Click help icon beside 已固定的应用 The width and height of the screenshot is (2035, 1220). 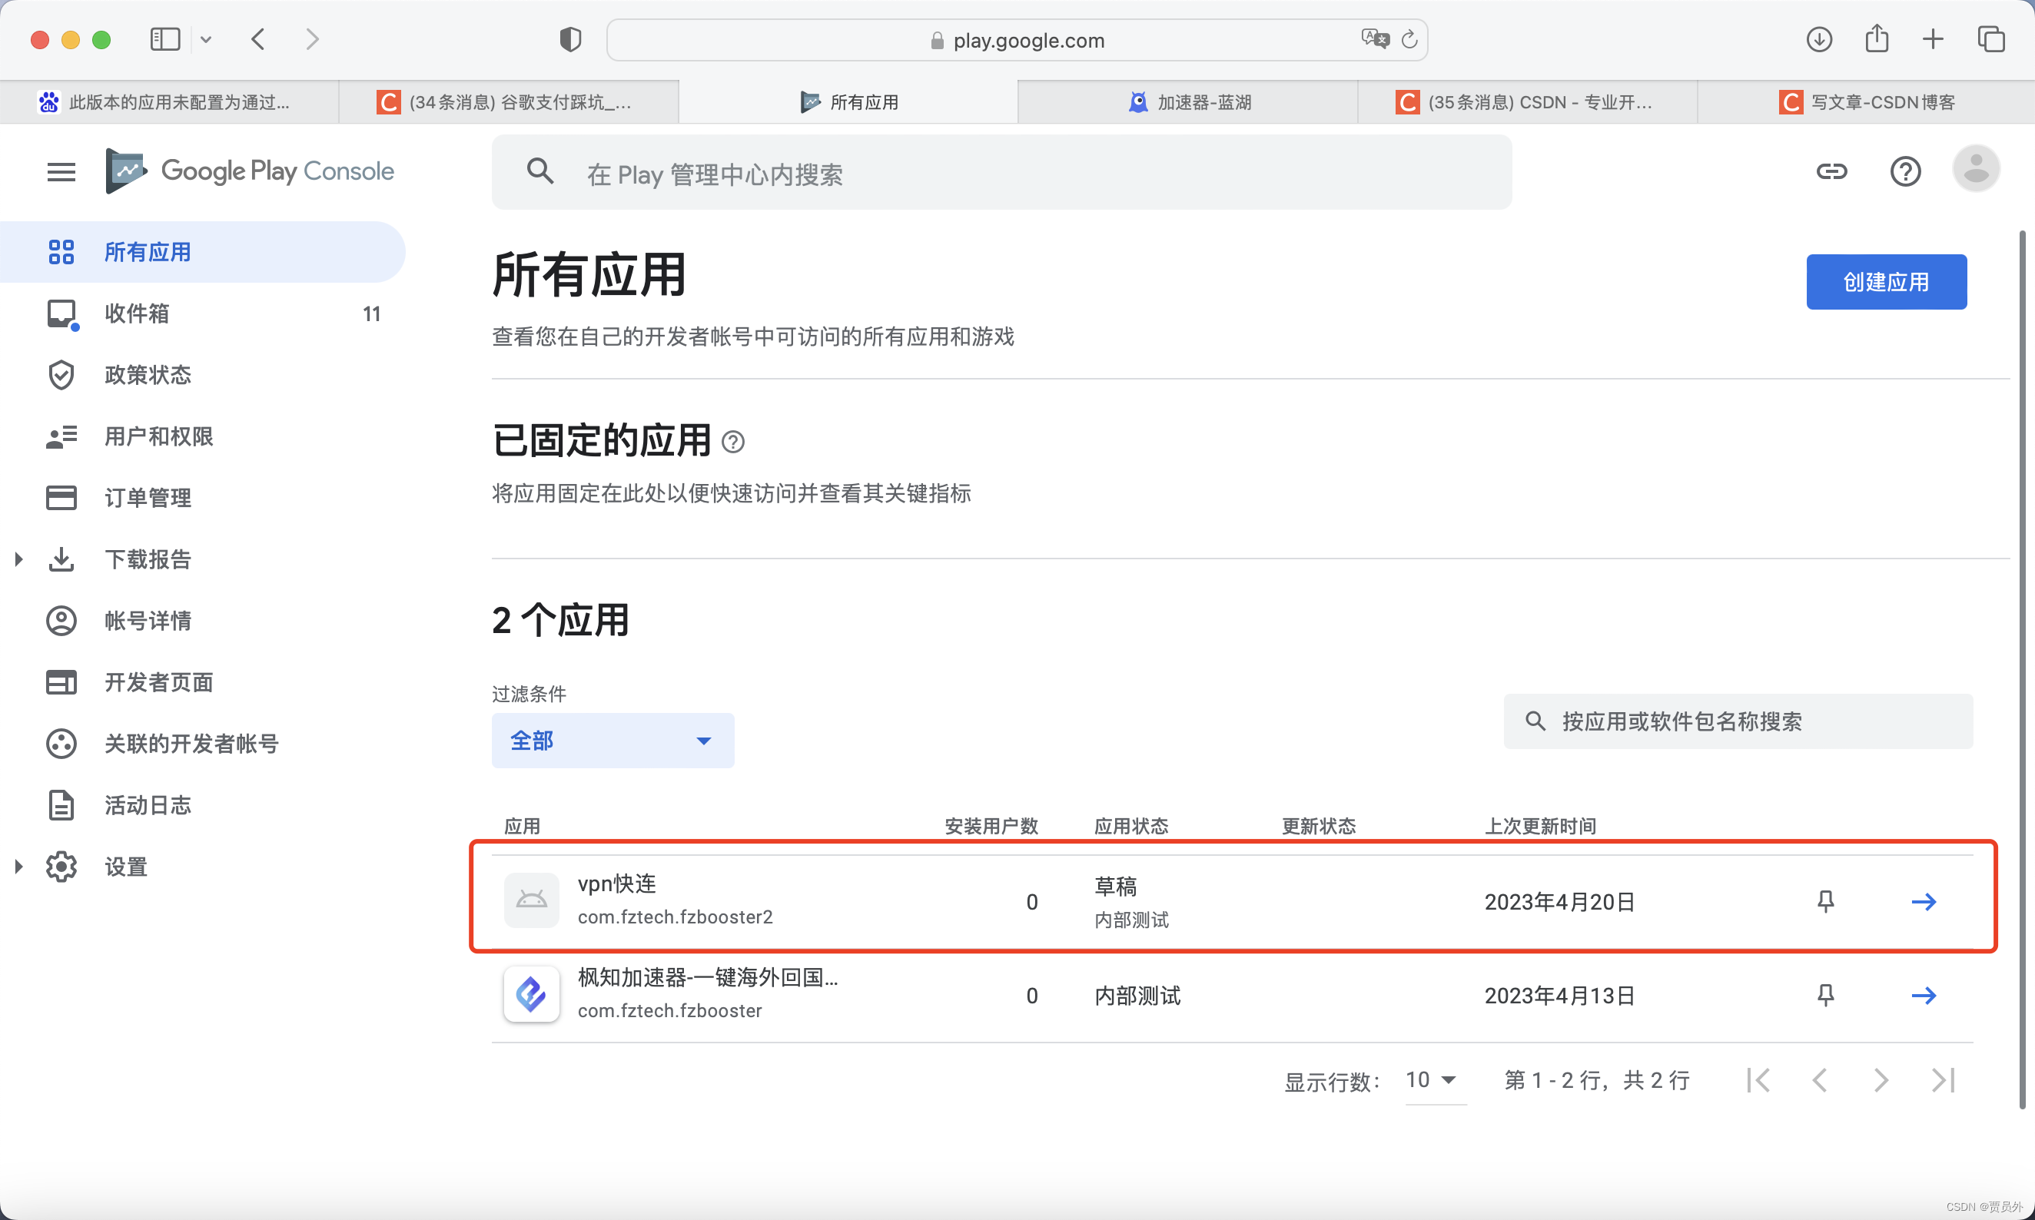pos(732,443)
